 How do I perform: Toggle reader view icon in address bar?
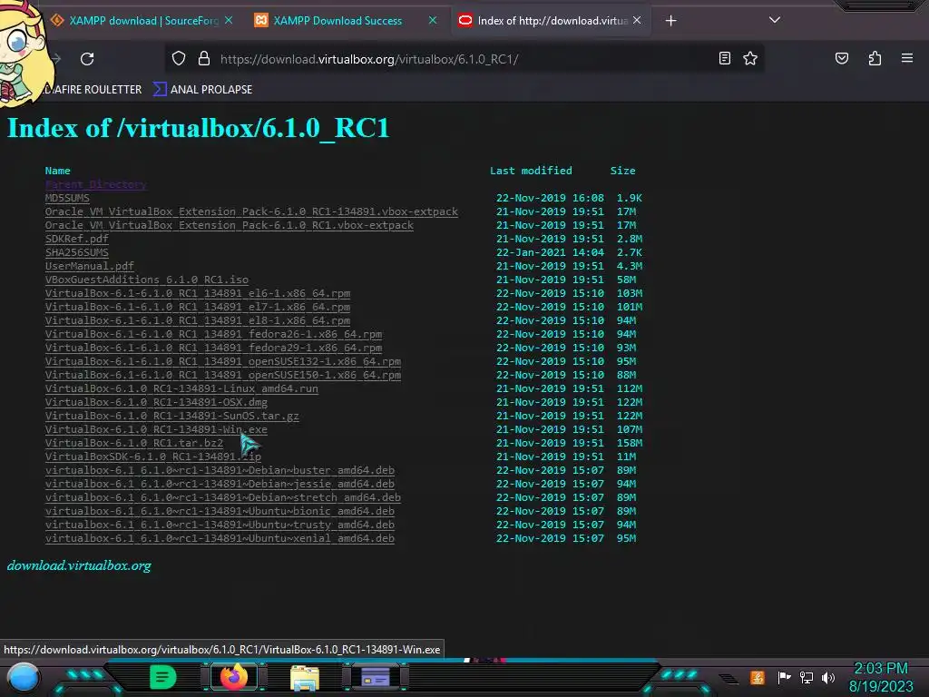tap(724, 58)
